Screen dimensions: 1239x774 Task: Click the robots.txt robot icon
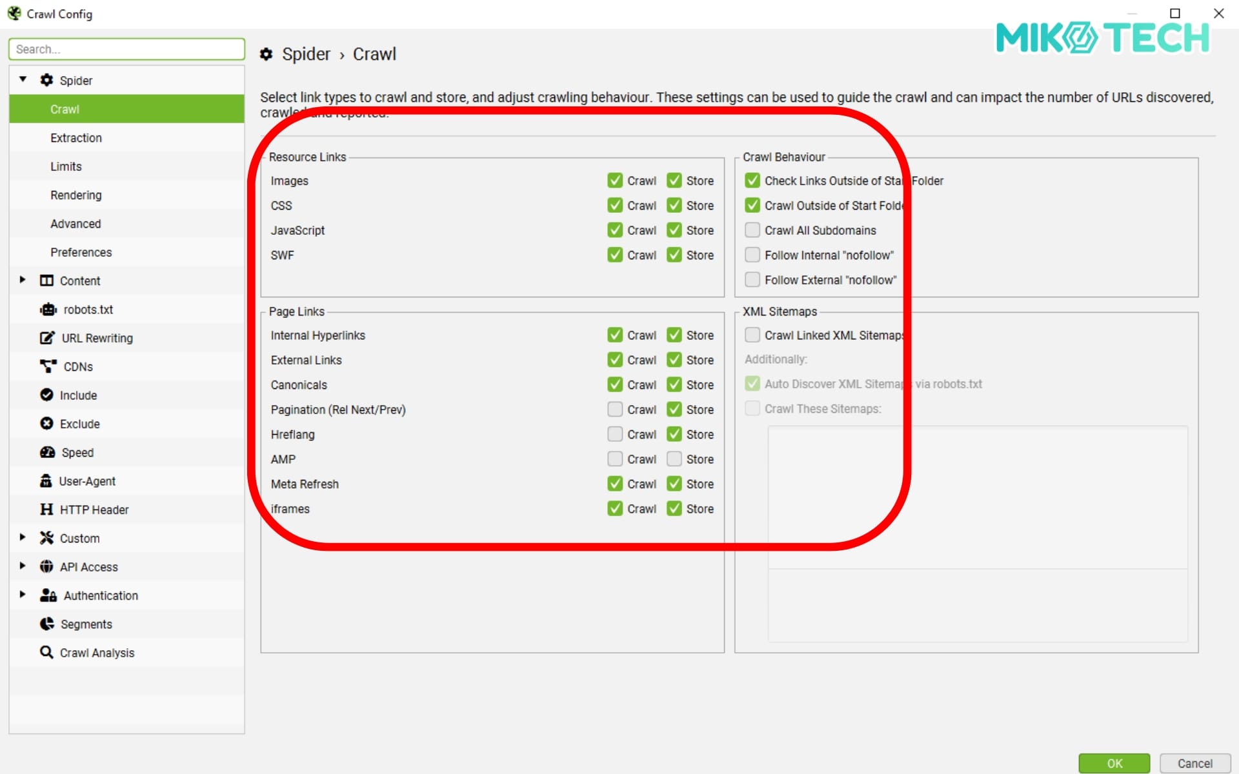pyautogui.click(x=48, y=310)
